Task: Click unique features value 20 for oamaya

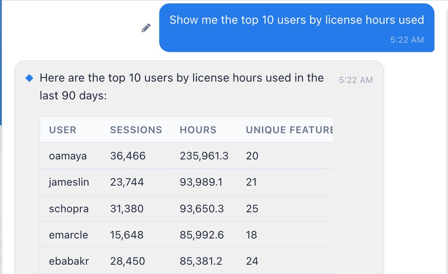Action: point(252,156)
